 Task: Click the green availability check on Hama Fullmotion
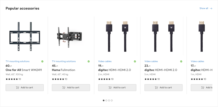click(x=89, y=61)
